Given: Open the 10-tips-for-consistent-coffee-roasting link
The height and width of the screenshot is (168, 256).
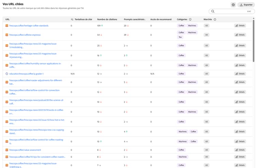Looking at the screenshot, I should coord(37,157).
